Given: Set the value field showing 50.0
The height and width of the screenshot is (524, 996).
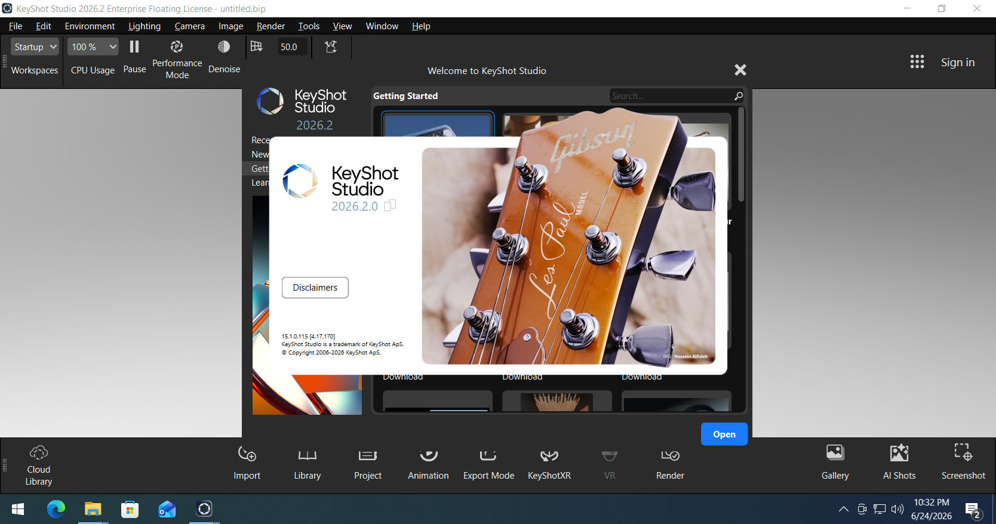Looking at the screenshot, I should [x=293, y=47].
